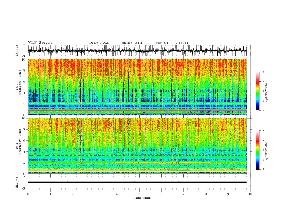Click the '-7' value on ch.2 colorbar

[262, 170]
